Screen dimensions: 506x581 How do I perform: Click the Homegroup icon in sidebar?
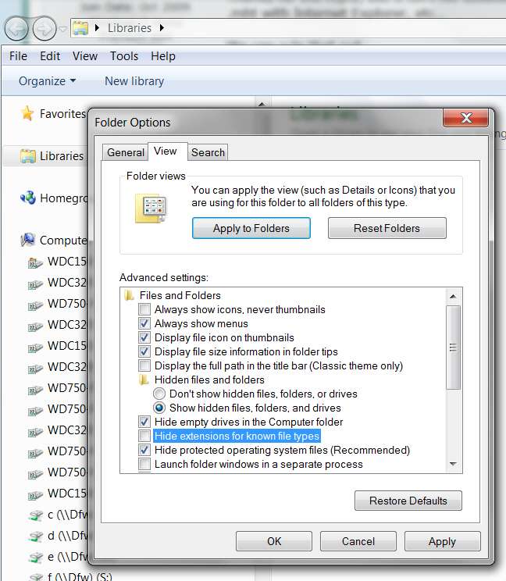pos(28,198)
